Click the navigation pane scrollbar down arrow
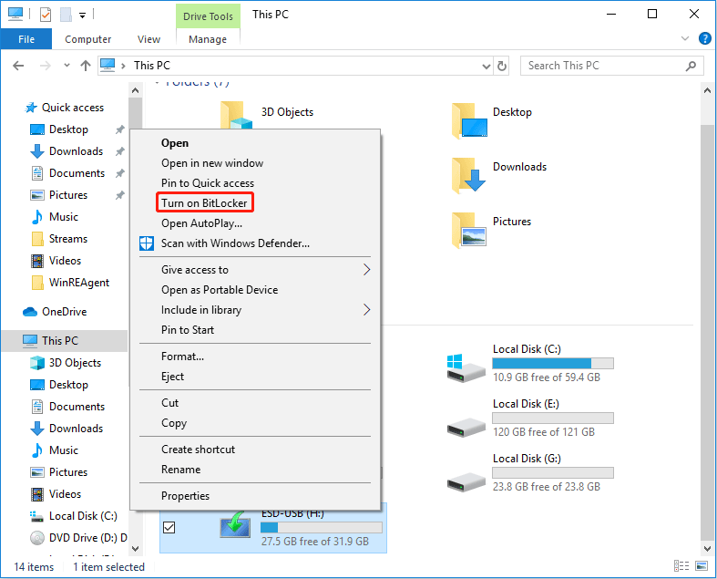This screenshot has height=579, width=717. (x=136, y=548)
